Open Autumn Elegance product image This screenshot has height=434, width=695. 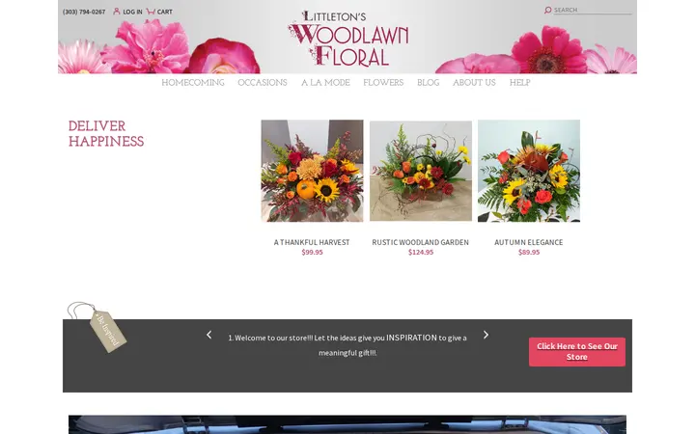point(529,171)
